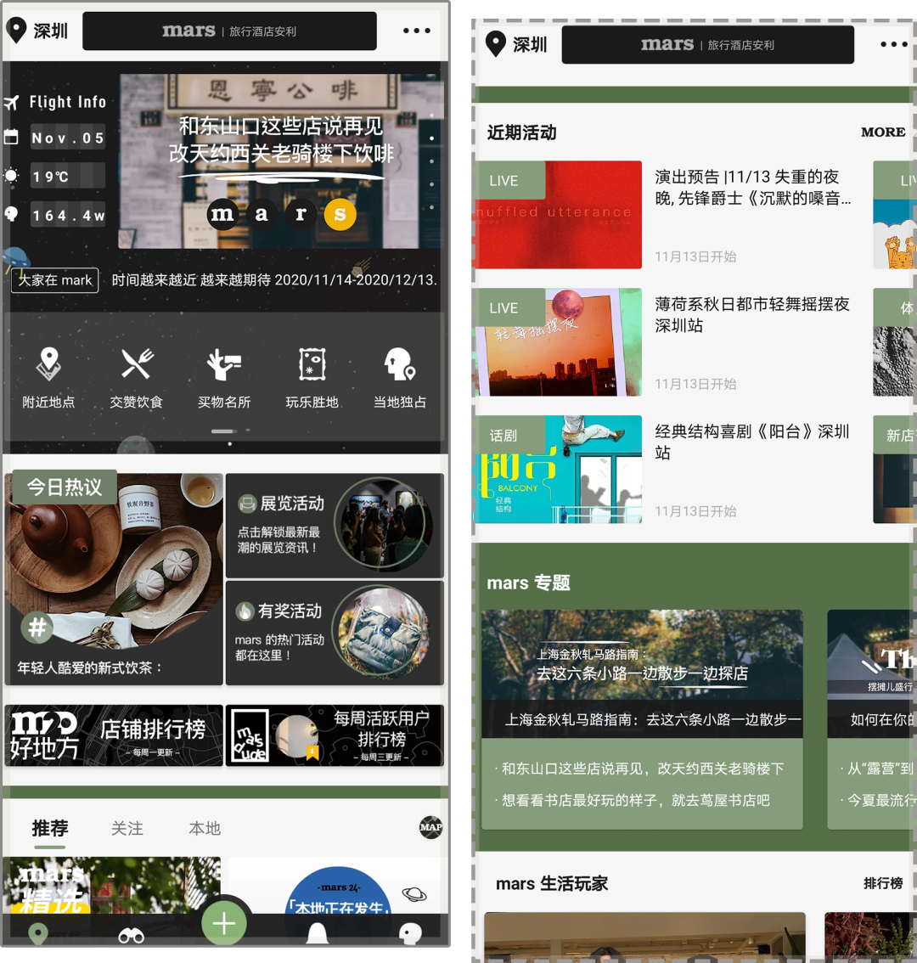
Task: Tap bottom nav alien profile icon
Action: pos(410,933)
